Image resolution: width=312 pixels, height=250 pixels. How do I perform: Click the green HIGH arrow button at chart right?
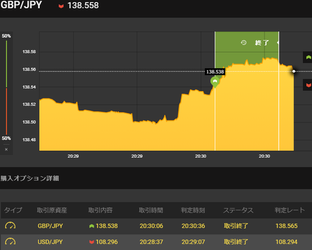coord(307,57)
